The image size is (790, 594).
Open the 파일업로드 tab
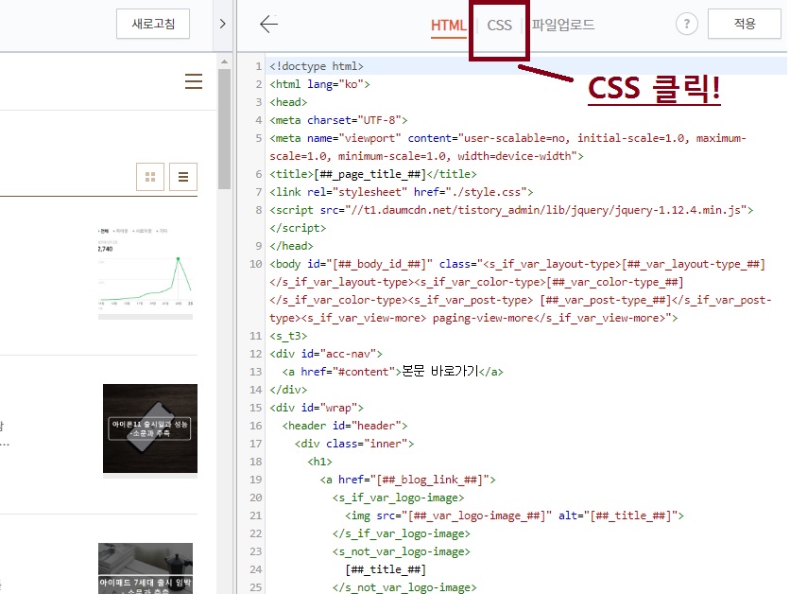[x=563, y=25]
